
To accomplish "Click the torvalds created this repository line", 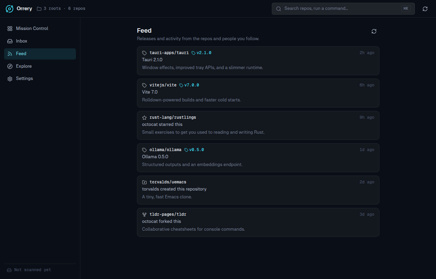I will click(x=174, y=189).
